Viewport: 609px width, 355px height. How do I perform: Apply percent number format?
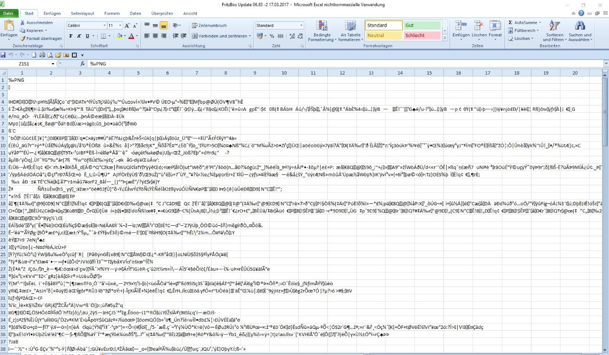tap(272, 36)
